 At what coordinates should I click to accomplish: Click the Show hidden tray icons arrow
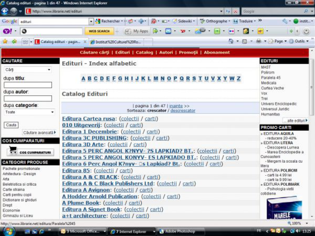click(x=267, y=231)
